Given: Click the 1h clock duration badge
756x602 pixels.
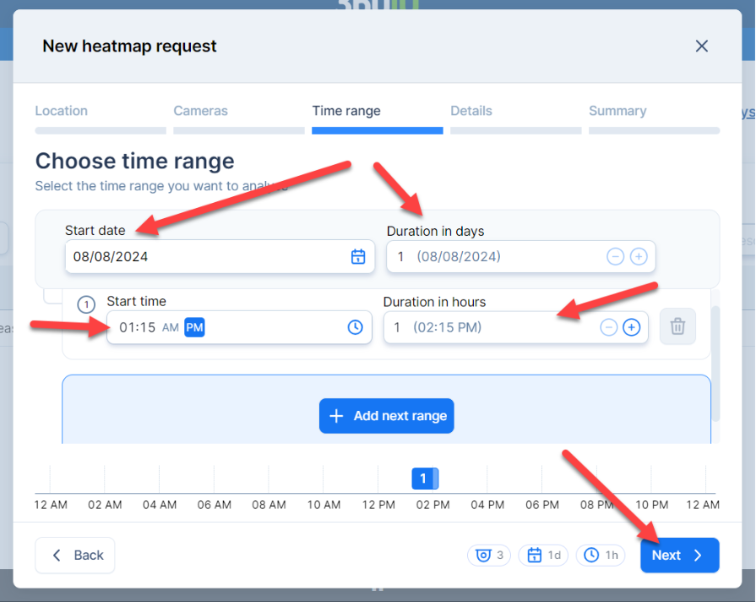Looking at the screenshot, I should coord(601,555).
